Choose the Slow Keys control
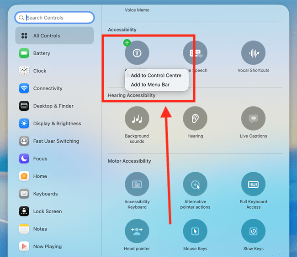 253,231
